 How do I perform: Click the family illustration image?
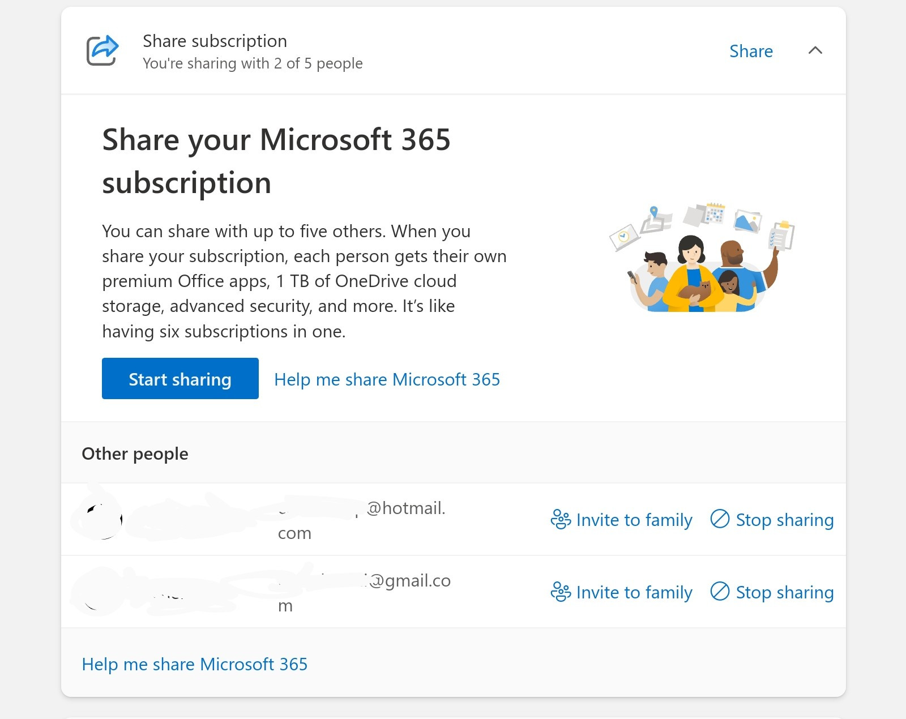[702, 258]
